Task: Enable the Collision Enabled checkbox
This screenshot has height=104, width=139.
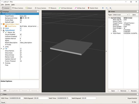Action: (21, 36)
